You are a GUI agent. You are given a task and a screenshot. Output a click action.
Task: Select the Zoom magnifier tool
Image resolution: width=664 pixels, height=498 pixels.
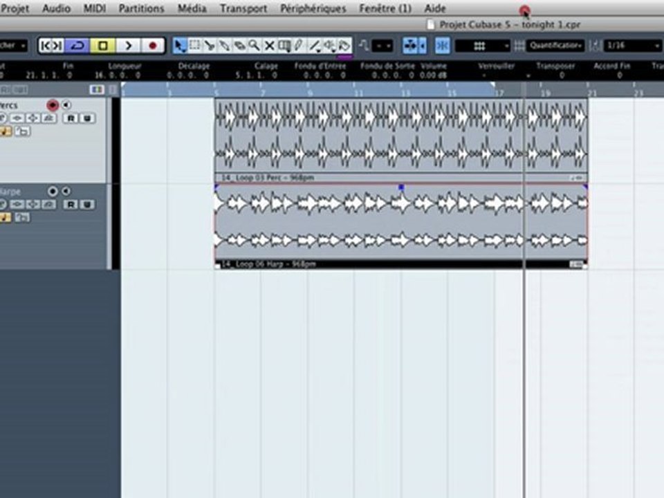coord(255,46)
